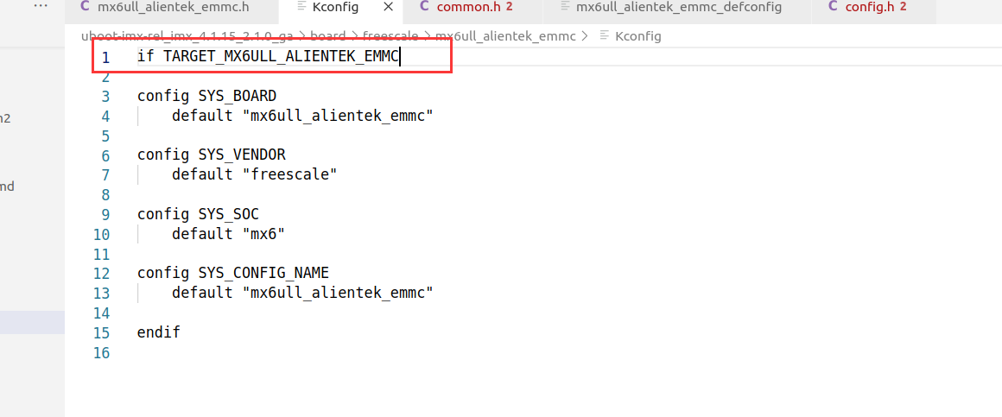The height and width of the screenshot is (417, 1002).
Task: Click the 2 problems badge on config.h tab
Action: click(x=903, y=8)
